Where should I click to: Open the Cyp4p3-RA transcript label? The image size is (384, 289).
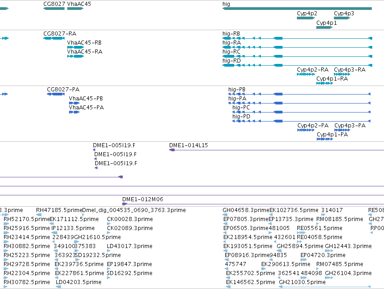(350, 70)
